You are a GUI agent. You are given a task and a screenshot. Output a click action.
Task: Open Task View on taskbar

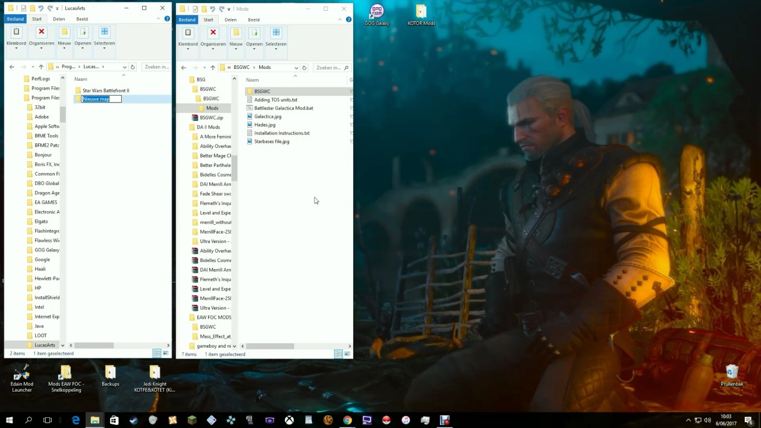(48, 420)
